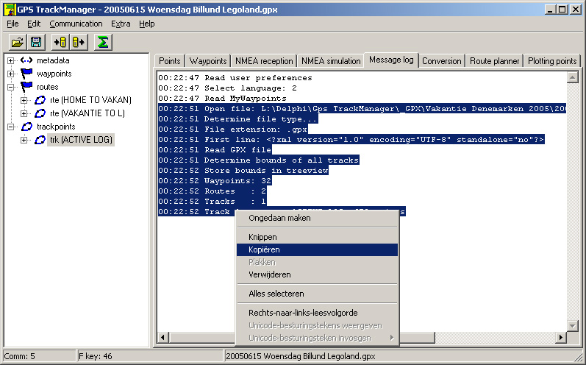This screenshot has height=365, width=586.
Task: Click the send to GPS toolbar icon
Action: [x=79, y=42]
